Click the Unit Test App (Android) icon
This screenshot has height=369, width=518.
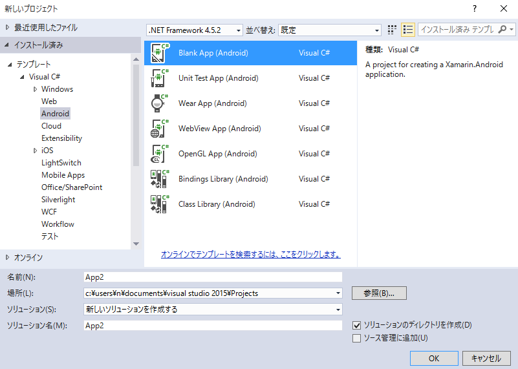point(159,78)
